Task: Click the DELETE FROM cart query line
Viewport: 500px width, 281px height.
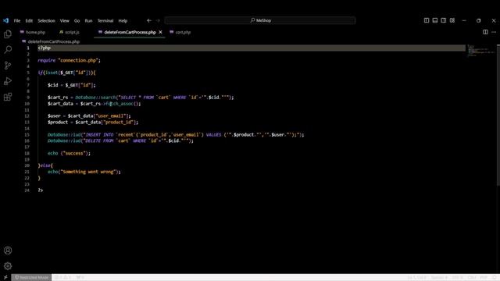Action: (120, 140)
